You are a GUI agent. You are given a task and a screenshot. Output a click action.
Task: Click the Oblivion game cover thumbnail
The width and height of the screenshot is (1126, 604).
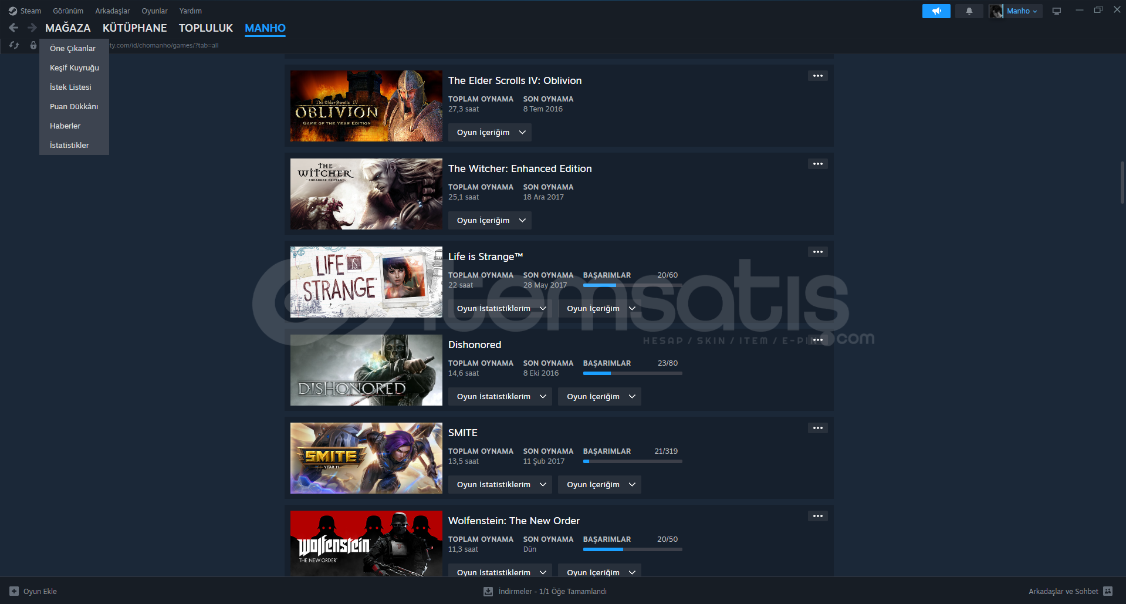click(366, 106)
